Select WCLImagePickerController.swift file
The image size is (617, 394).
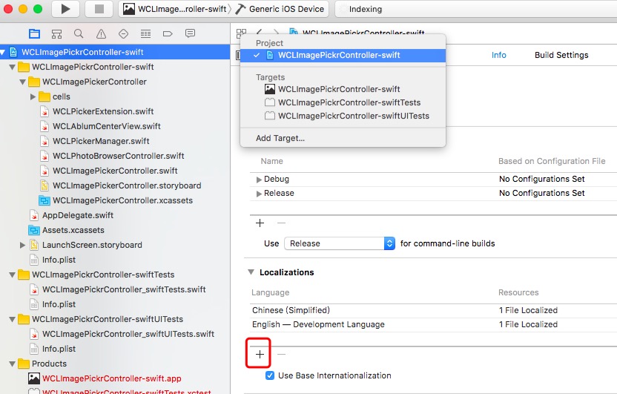tap(115, 171)
